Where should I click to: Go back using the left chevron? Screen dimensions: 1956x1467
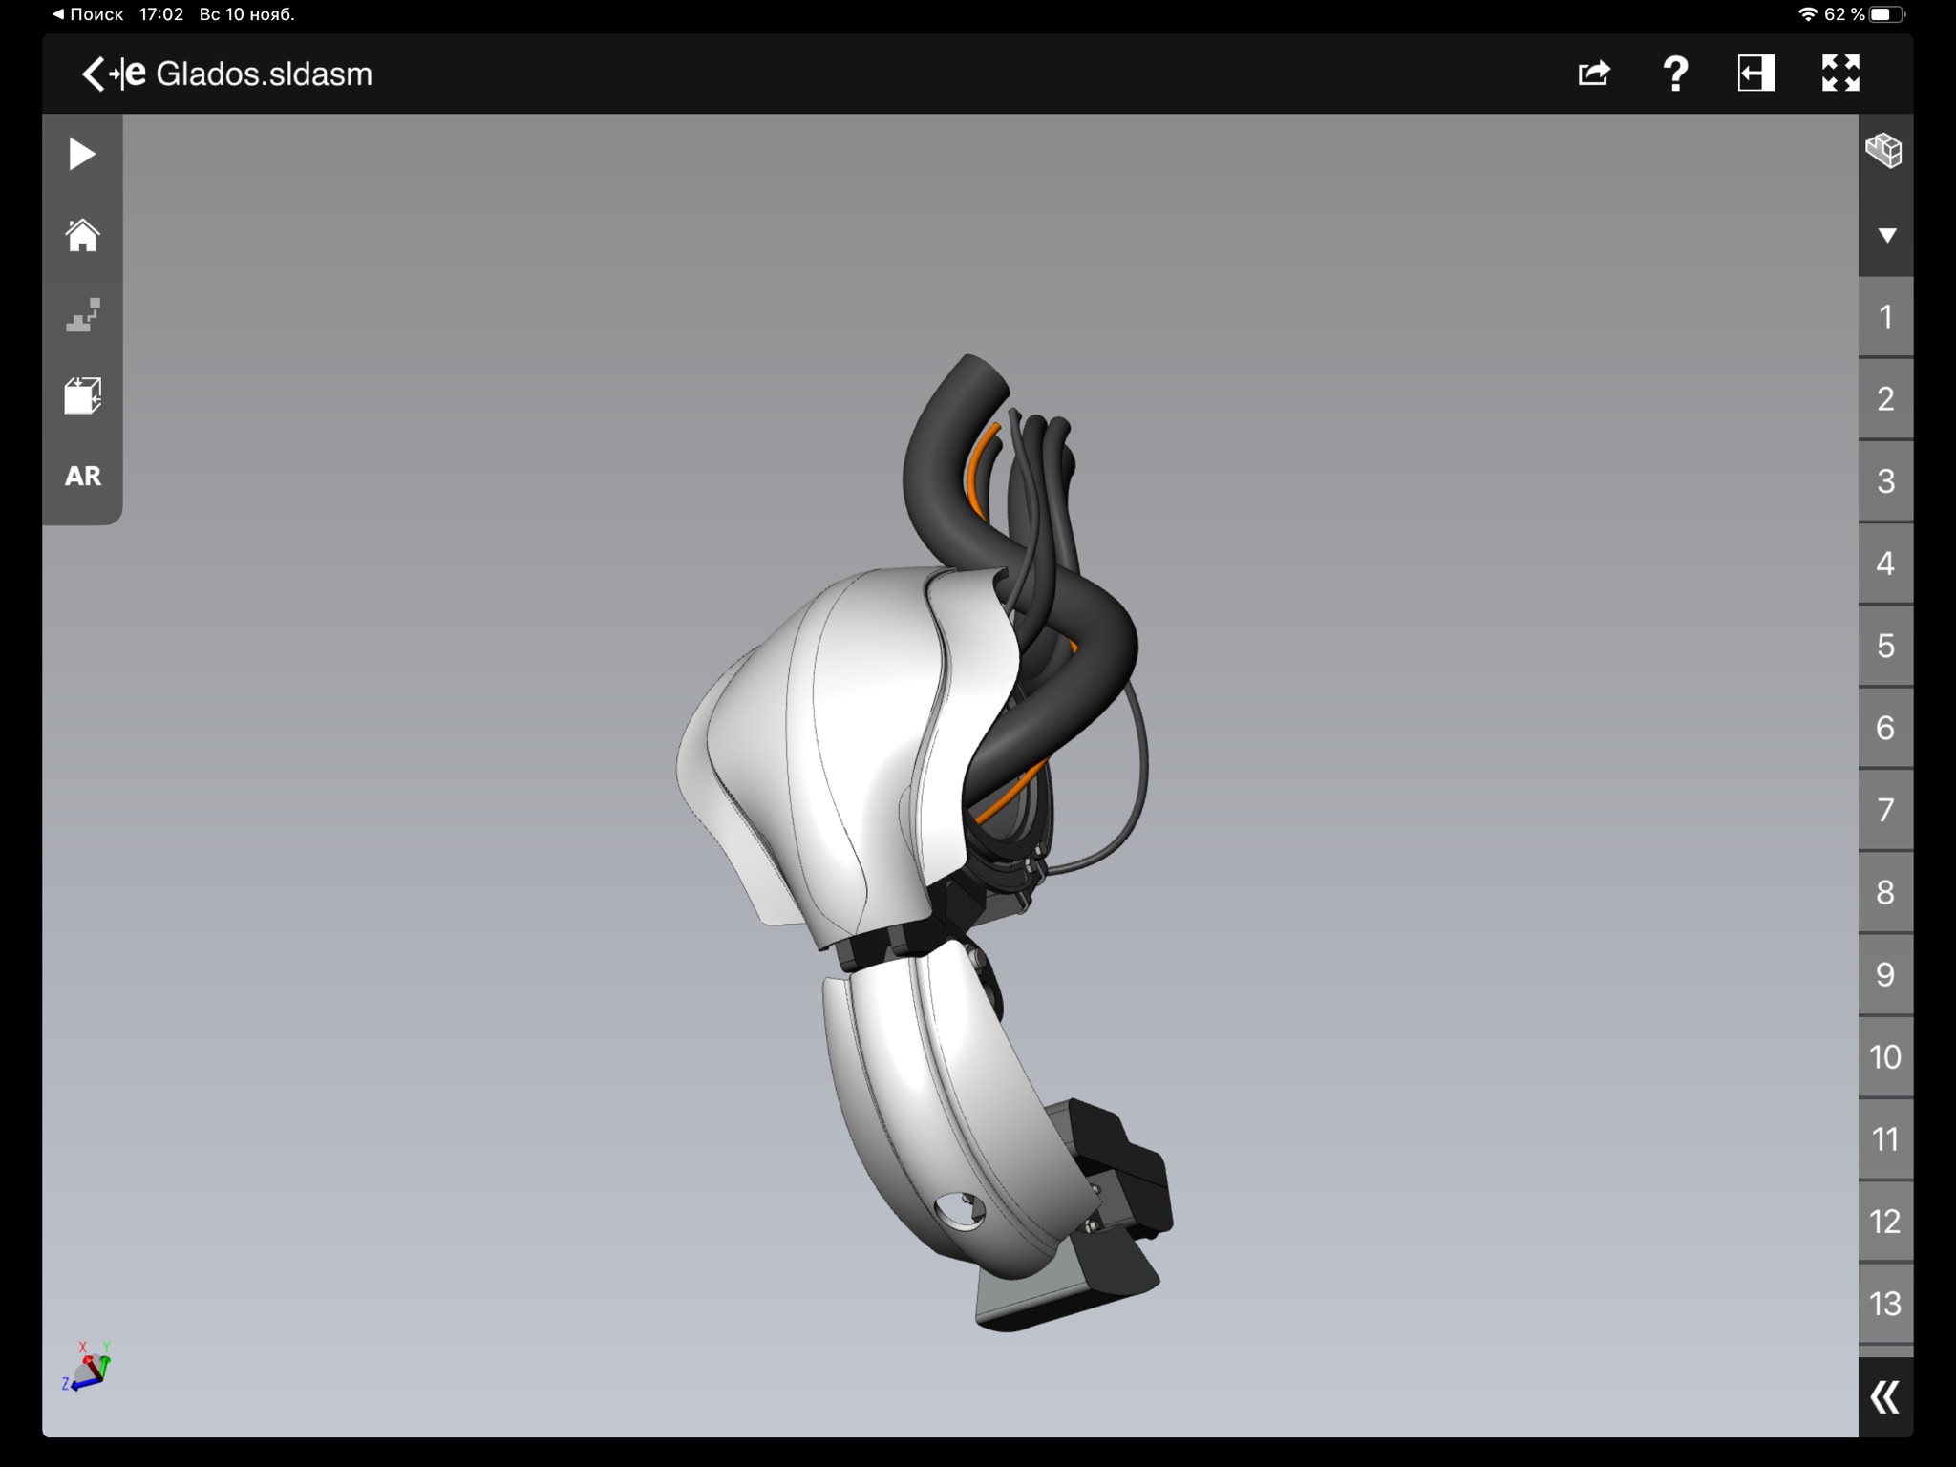coord(93,74)
